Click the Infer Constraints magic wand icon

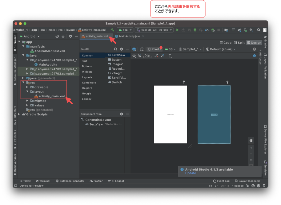tap(163, 56)
